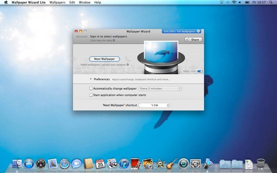Launch the App Store dock icon

pos(29,164)
